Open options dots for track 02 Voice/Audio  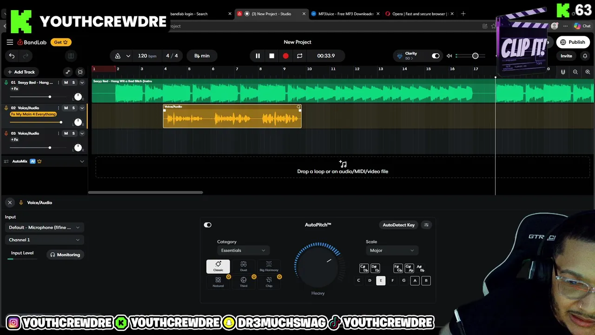[58, 108]
